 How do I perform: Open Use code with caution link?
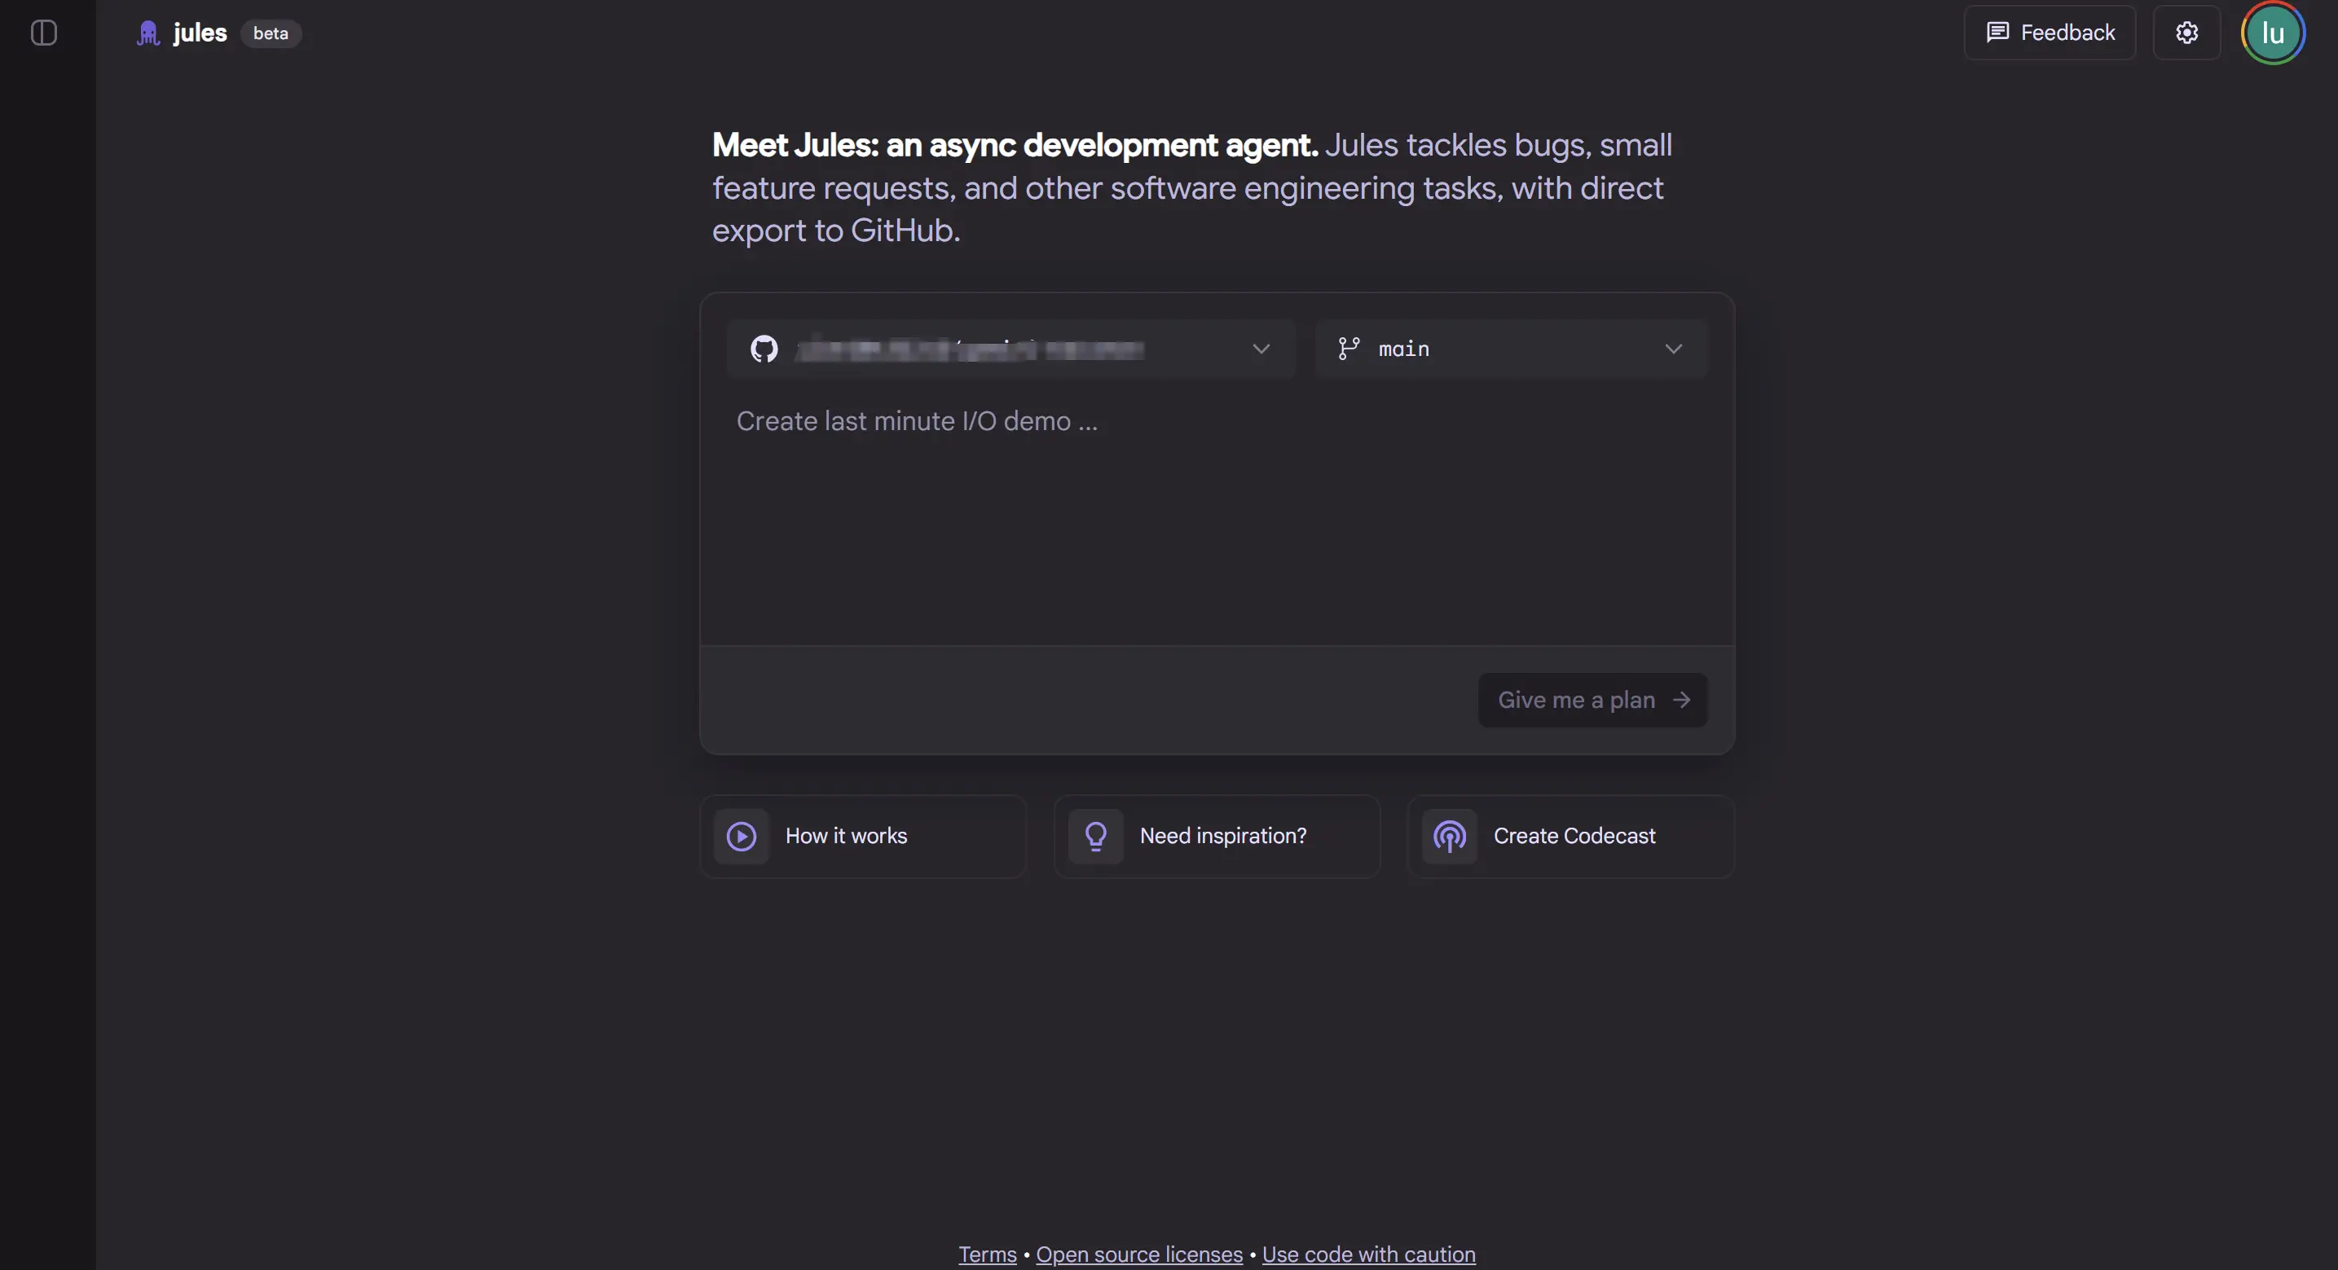1369,1254
